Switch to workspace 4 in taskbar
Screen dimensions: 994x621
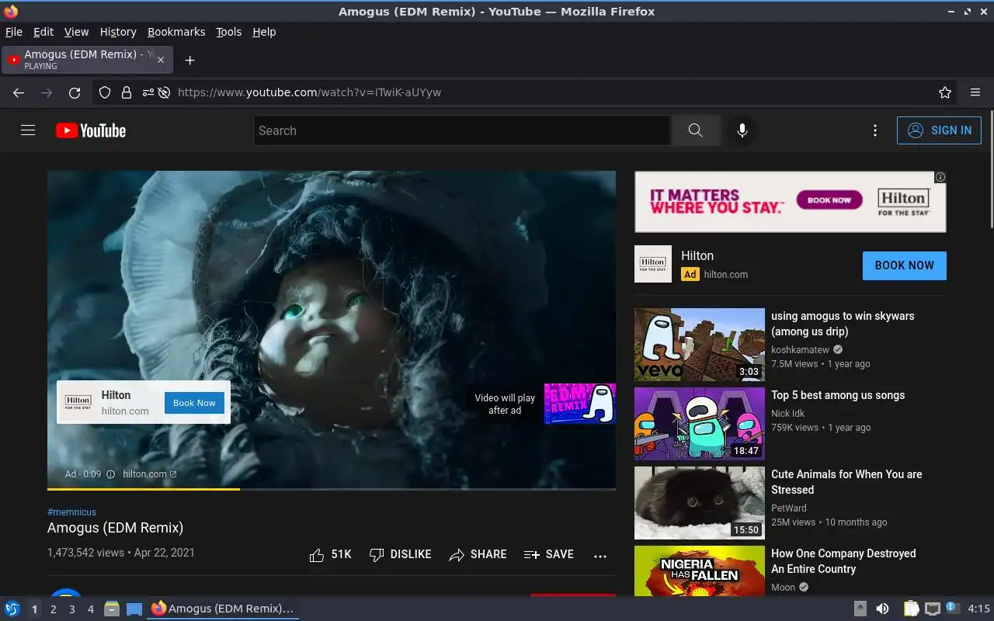(x=90, y=609)
